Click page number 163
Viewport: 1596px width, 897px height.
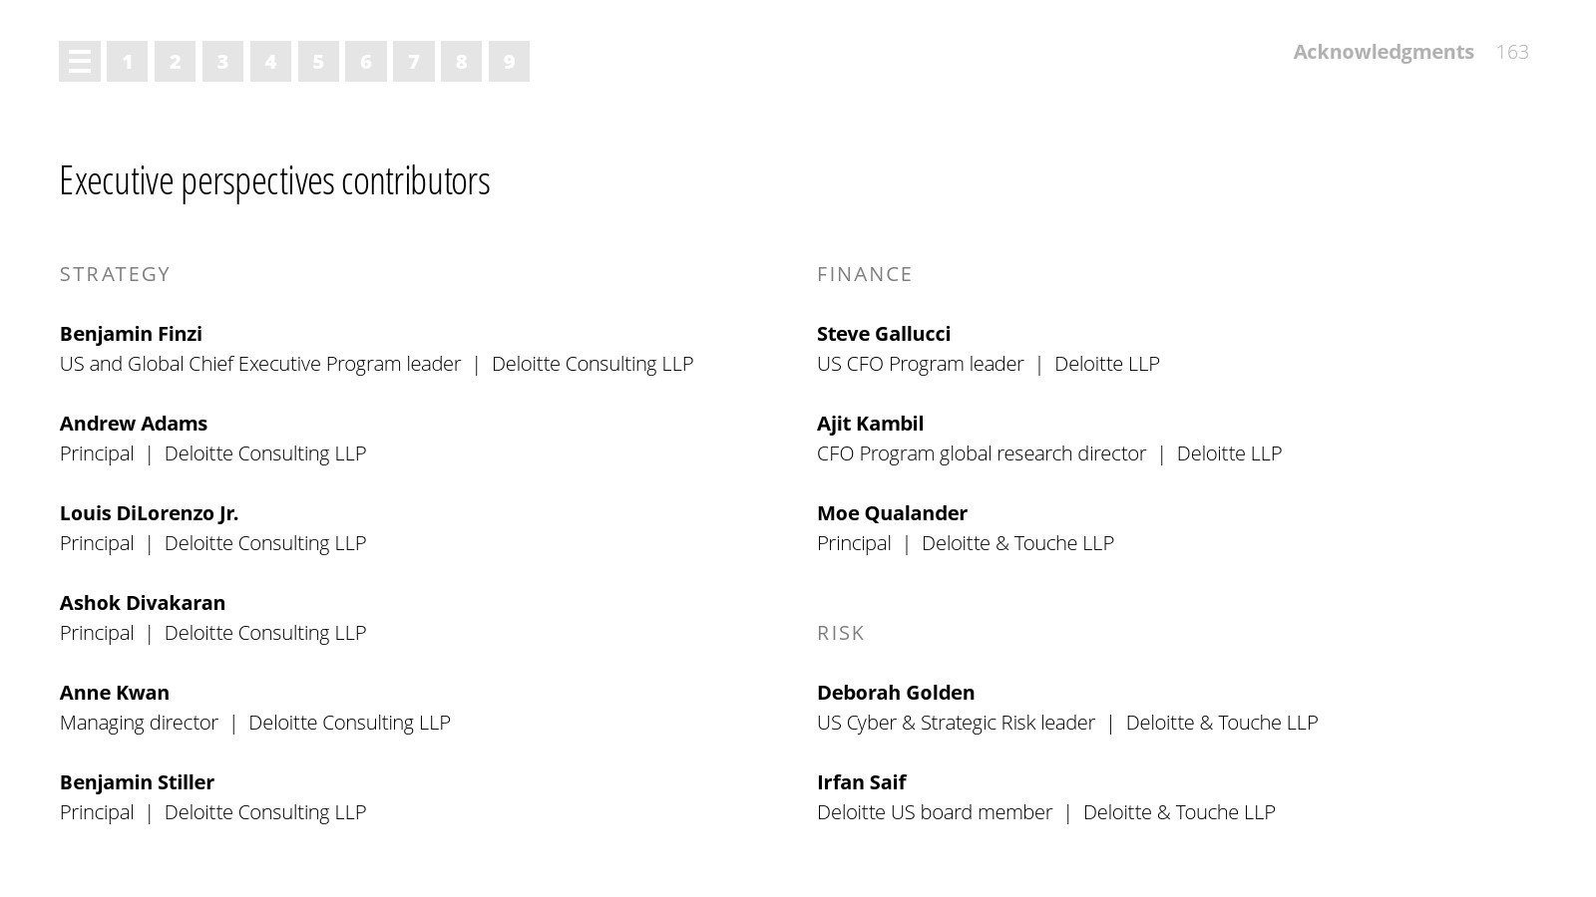tap(1512, 52)
